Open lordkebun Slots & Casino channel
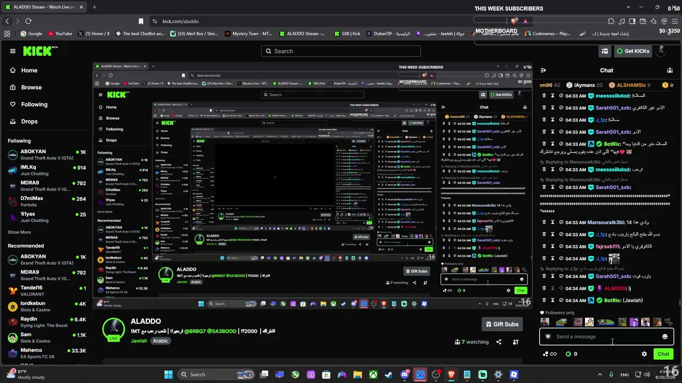This screenshot has width=682, height=383. point(47,306)
